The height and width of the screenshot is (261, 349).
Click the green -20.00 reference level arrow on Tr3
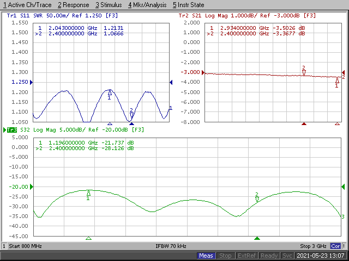click(32, 187)
